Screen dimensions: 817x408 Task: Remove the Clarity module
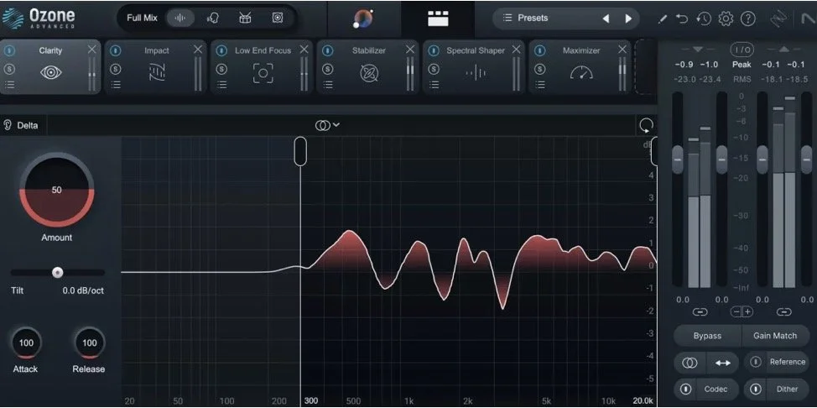pos(91,50)
